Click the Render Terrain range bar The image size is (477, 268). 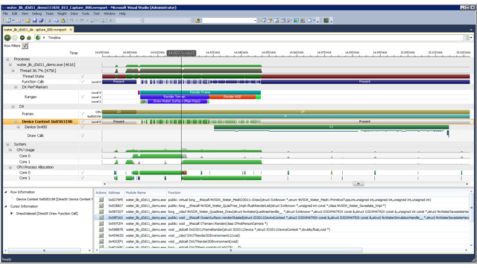[174, 97]
